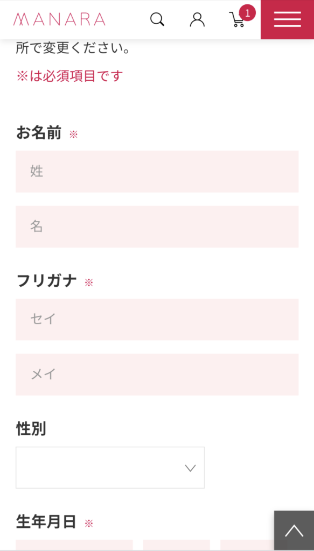Click the MANARA logo
Screen dimensions: 314x551
[x=59, y=19]
